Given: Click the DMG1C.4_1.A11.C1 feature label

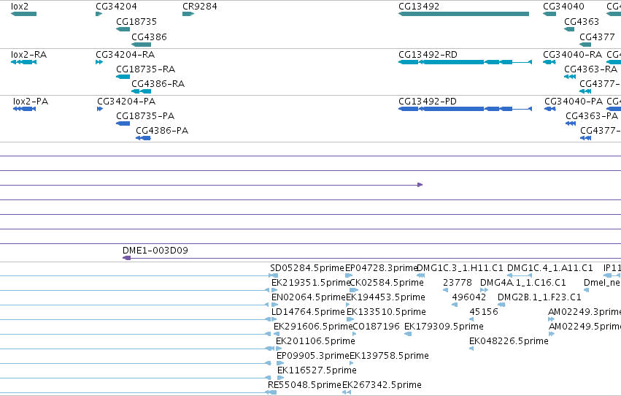Looking at the screenshot, I should coord(550,268).
